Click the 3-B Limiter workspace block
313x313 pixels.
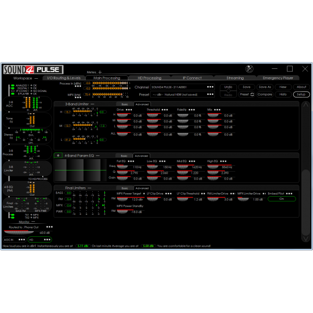click(x=27, y=168)
